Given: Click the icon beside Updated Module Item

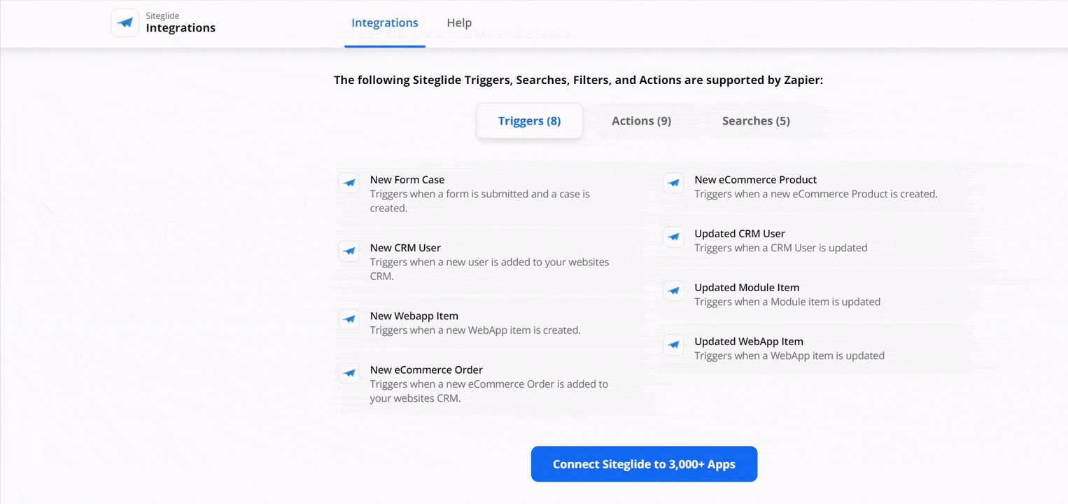Looking at the screenshot, I should click(x=673, y=290).
